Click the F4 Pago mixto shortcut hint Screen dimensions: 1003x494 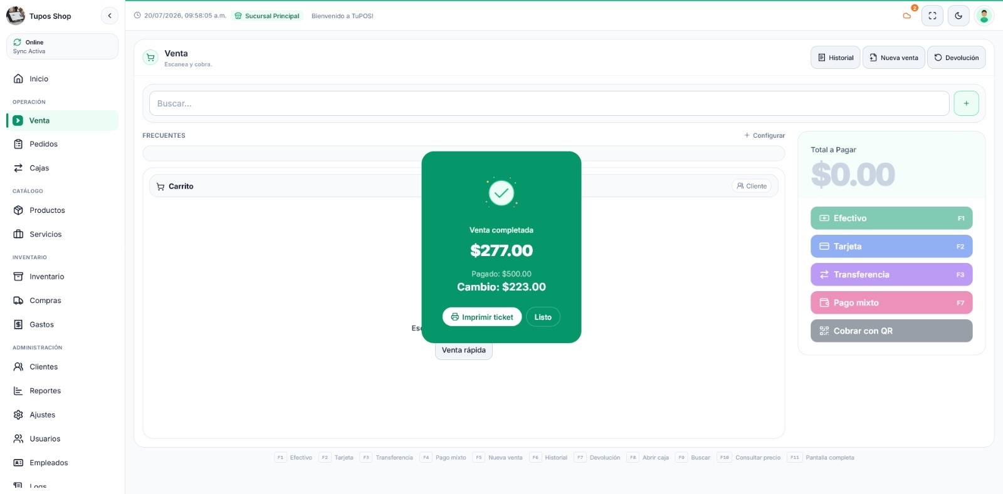tap(443, 458)
